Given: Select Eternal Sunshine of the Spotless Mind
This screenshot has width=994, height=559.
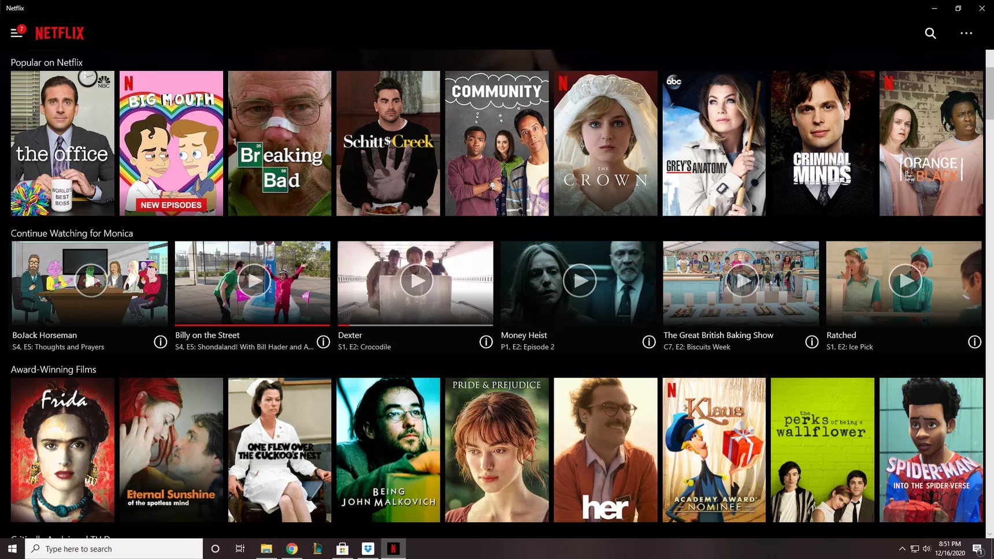Looking at the screenshot, I should tap(171, 450).
